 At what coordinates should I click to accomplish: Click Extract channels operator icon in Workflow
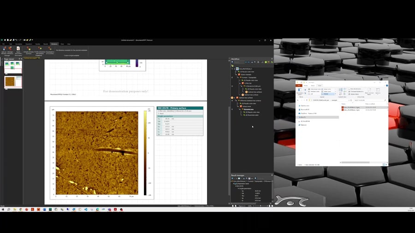(239, 75)
